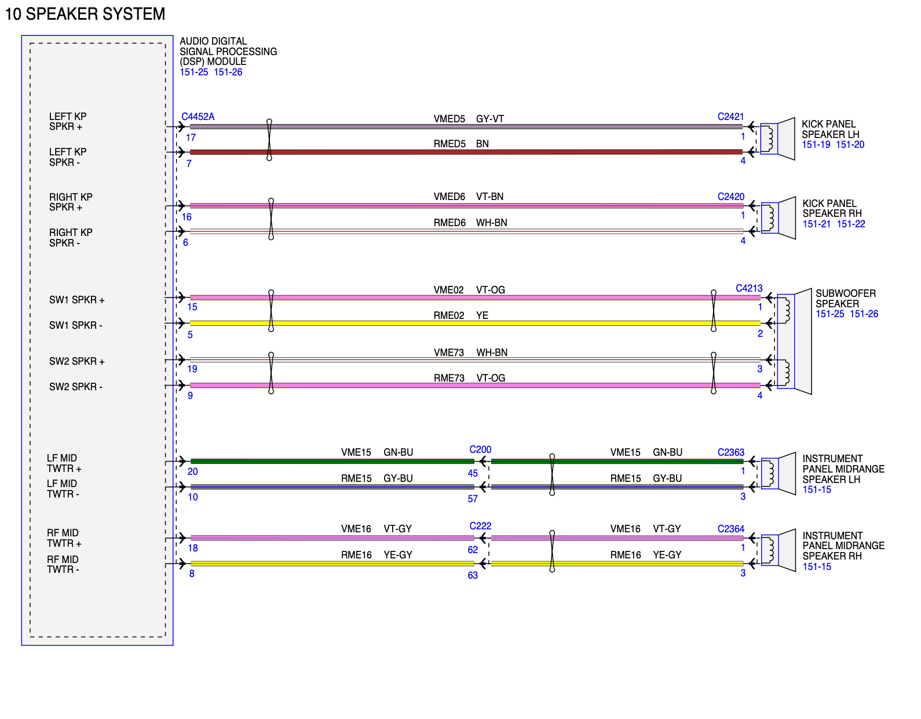Click inline connector label C222
The width and height of the screenshot is (921, 719).
click(x=480, y=526)
